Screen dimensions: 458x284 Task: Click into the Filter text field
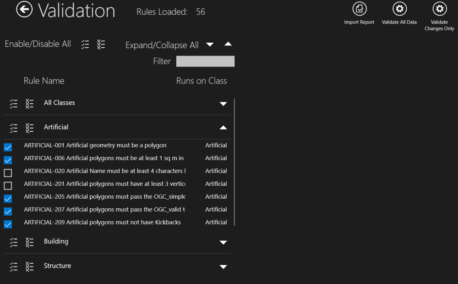click(205, 61)
